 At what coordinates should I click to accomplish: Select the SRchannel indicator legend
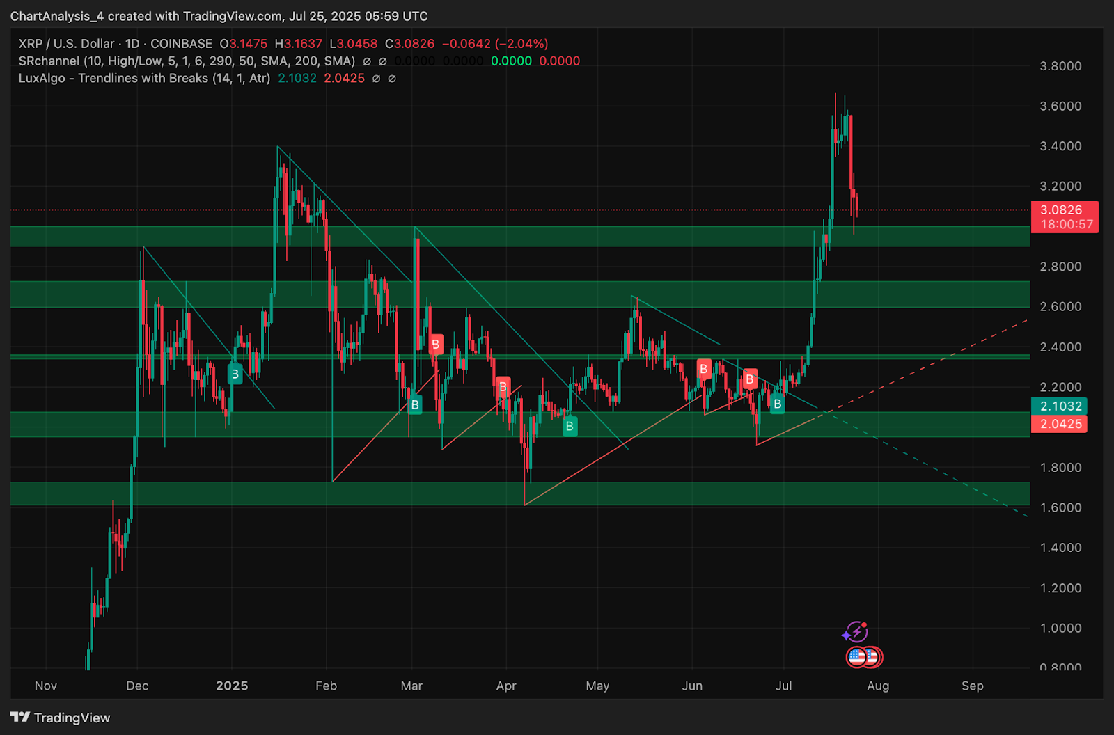pyautogui.click(x=187, y=61)
